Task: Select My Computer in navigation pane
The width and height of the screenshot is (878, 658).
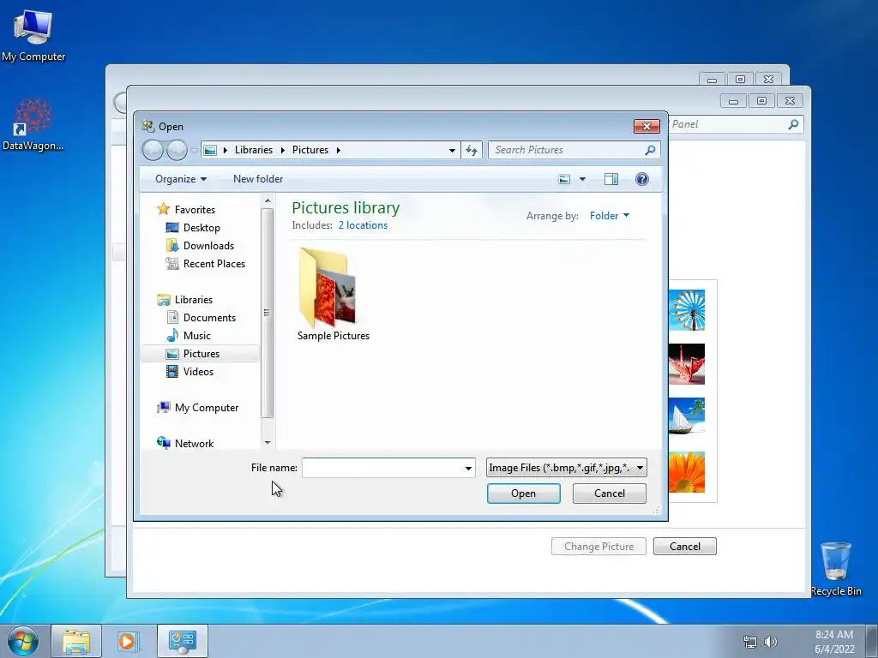Action: point(206,408)
